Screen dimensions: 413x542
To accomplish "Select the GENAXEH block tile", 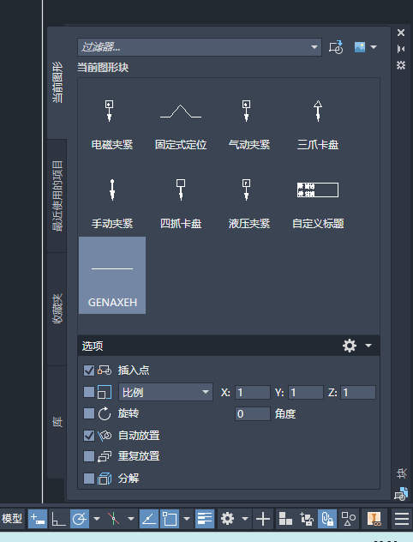I will tap(112, 275).
